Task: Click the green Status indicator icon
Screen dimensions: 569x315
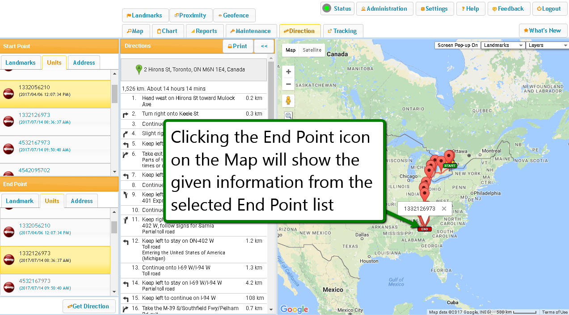Action: coord(327,8)
